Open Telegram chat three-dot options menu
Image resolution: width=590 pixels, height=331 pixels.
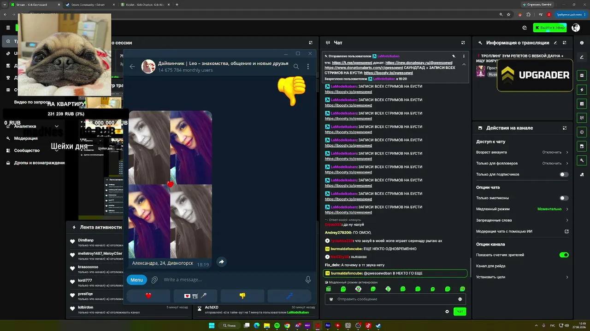coord(308,67)
